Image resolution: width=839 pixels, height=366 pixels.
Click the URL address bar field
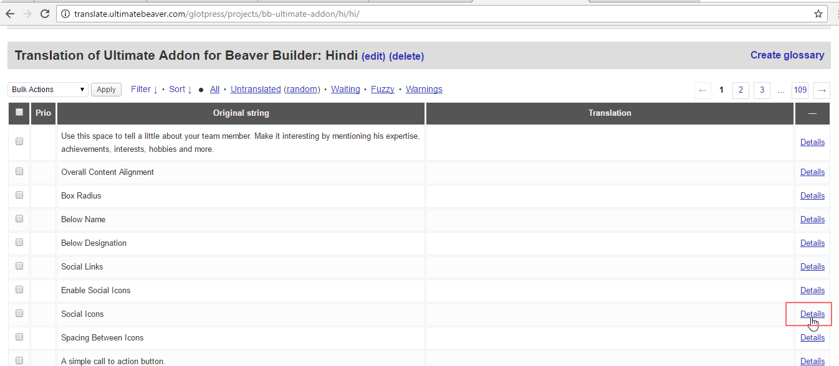click(x=436, y=14)
